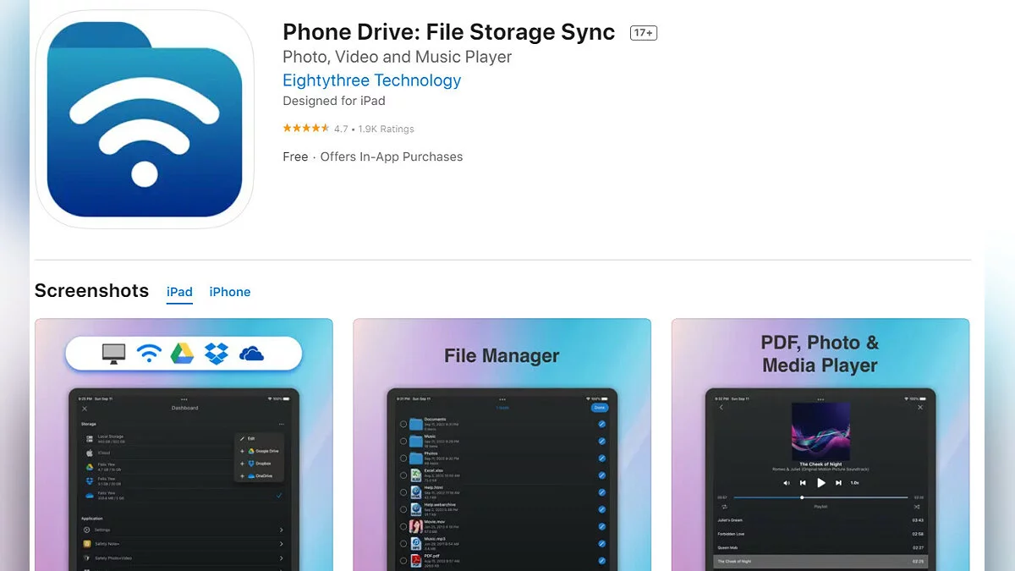The image size is (1015, 571).
Task: Click the Safety Note+ yellow icon
Action: [x=86, y=544]
